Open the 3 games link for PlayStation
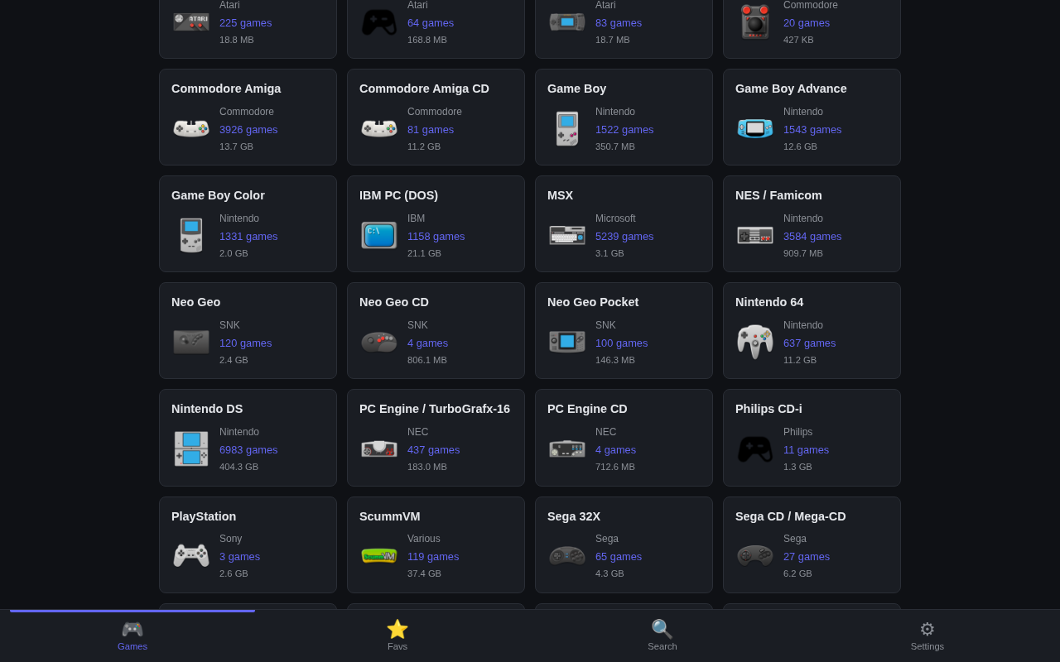The image size is (1060, 662). pyautogui.click(x=239, y=556)
